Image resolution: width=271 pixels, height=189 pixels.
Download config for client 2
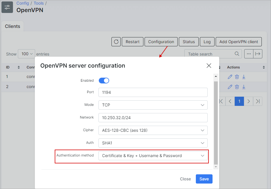coord(244,87)
